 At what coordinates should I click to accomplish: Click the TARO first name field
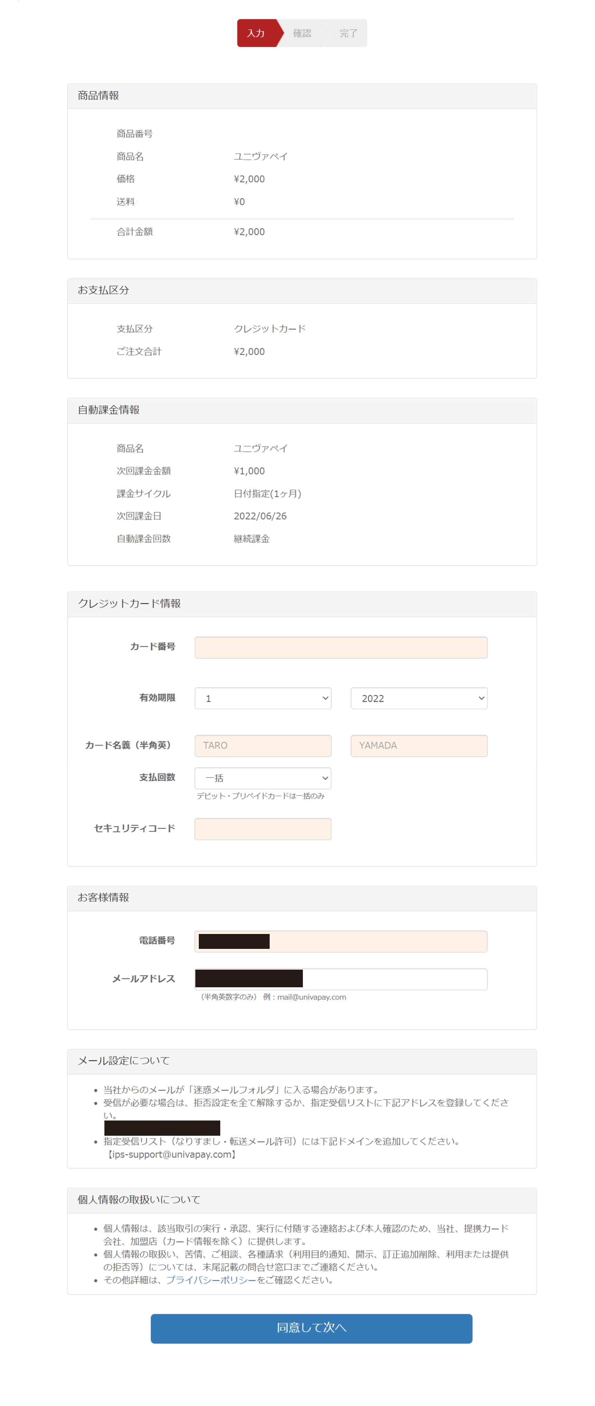tap(262, 746)
